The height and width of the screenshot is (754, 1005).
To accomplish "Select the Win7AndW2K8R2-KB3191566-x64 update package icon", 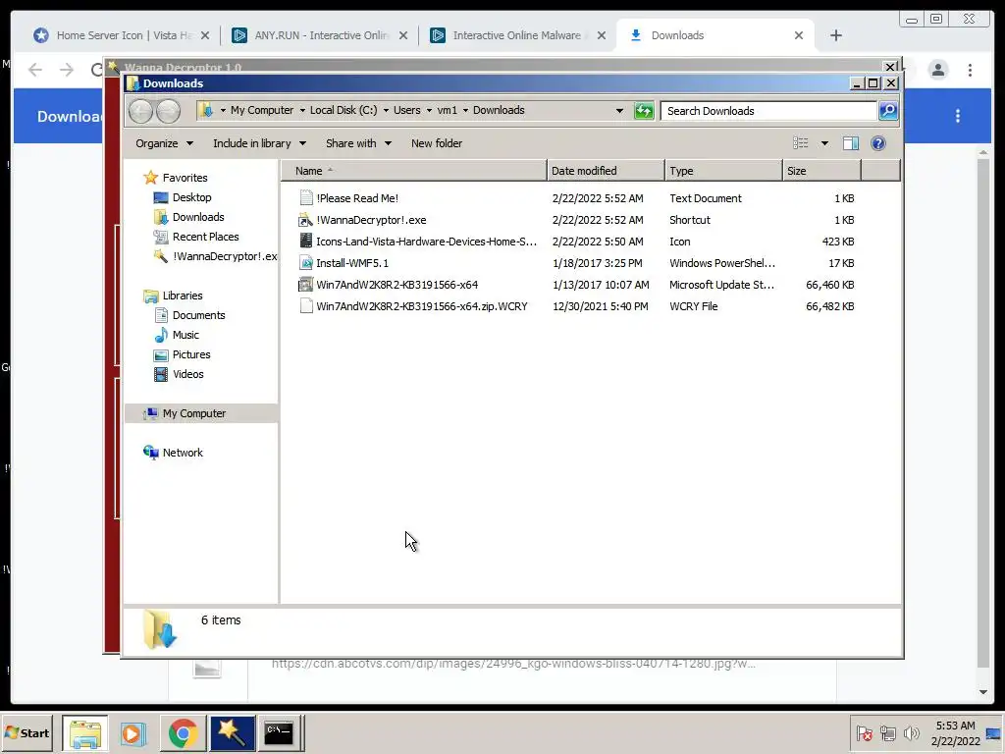I will (x=306, y=285).
